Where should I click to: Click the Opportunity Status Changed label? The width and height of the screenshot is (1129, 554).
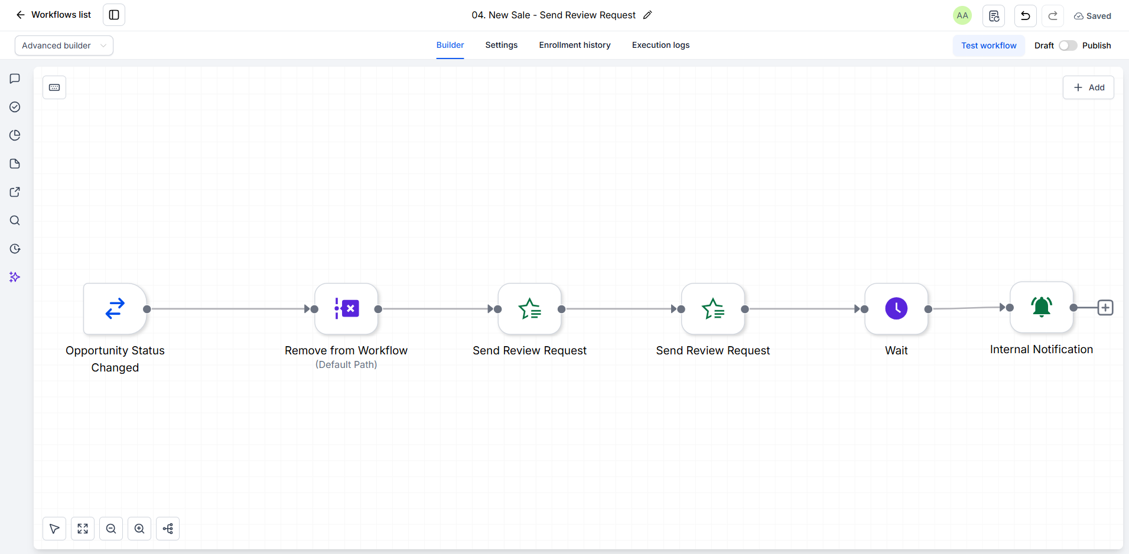[115, 359]
